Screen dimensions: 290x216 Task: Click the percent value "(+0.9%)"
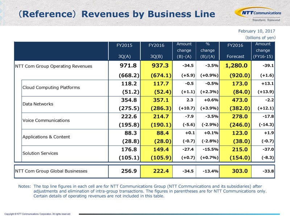point(210,75)
